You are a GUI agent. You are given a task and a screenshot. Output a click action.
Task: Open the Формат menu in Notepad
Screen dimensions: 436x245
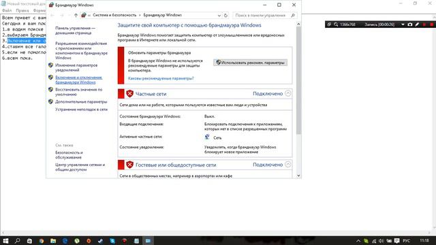(x=40, y=11)
